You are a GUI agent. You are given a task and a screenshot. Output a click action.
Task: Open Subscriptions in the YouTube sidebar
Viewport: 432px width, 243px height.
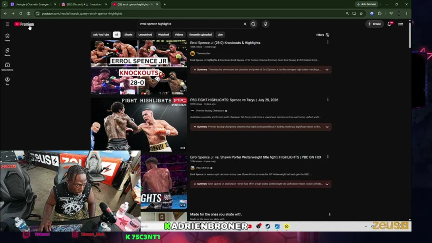click(x=7, y=66)
